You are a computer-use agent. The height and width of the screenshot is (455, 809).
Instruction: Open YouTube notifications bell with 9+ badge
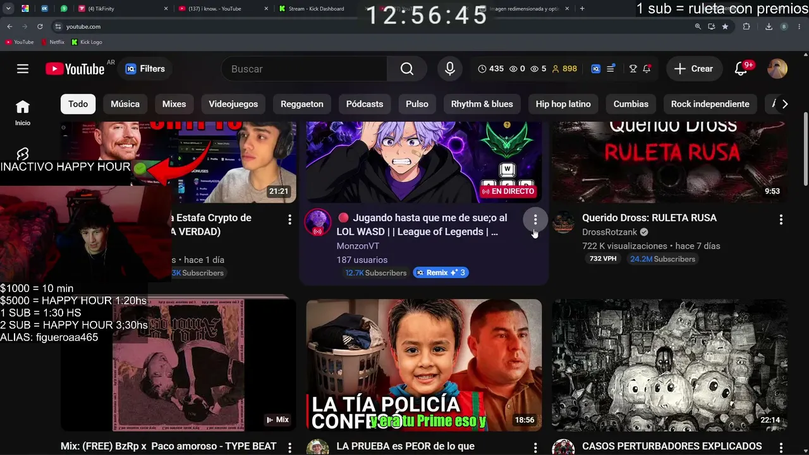tap(741, 69)
